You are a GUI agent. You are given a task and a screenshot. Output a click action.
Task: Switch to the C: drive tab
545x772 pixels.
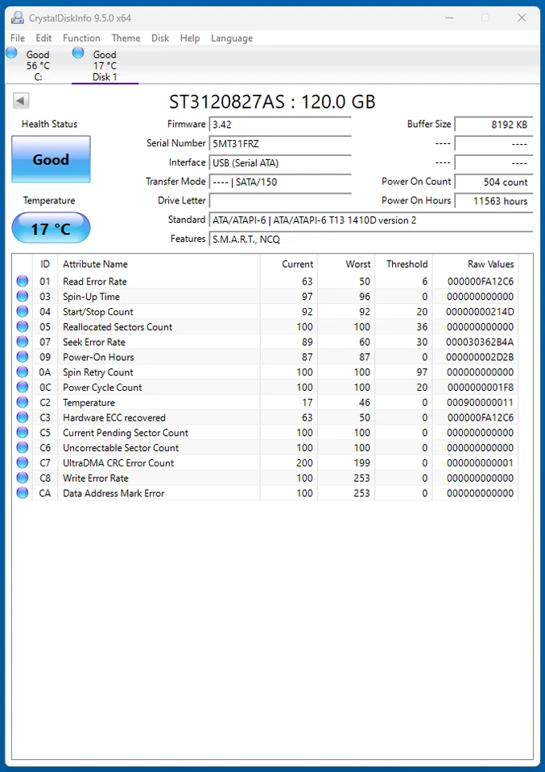click(x=38, y=65)
